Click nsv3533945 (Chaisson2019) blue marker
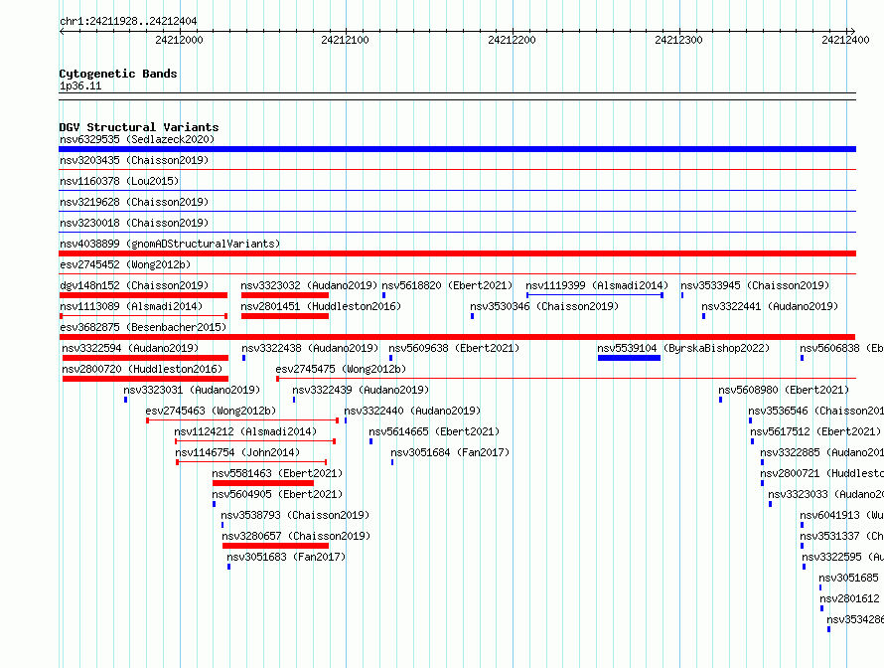This screenshot has height=668, width=884. (x=682, y=295)
